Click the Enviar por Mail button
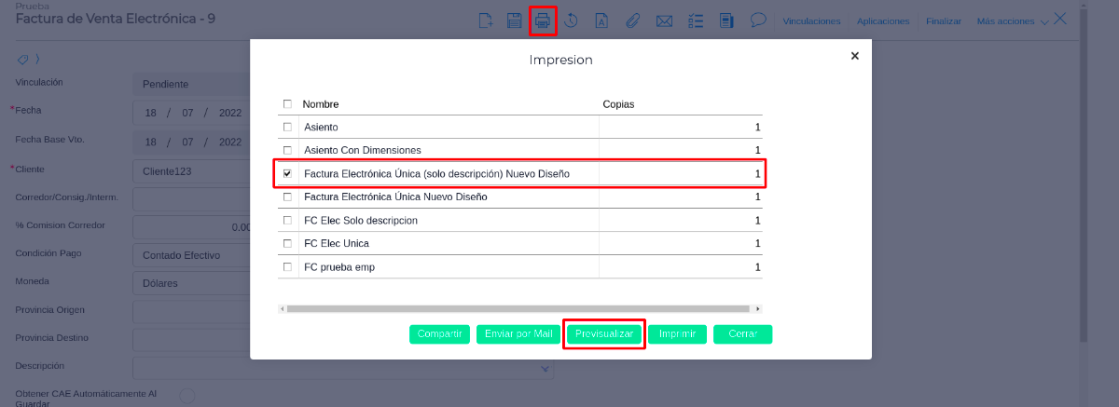 [x=518, y=333]
